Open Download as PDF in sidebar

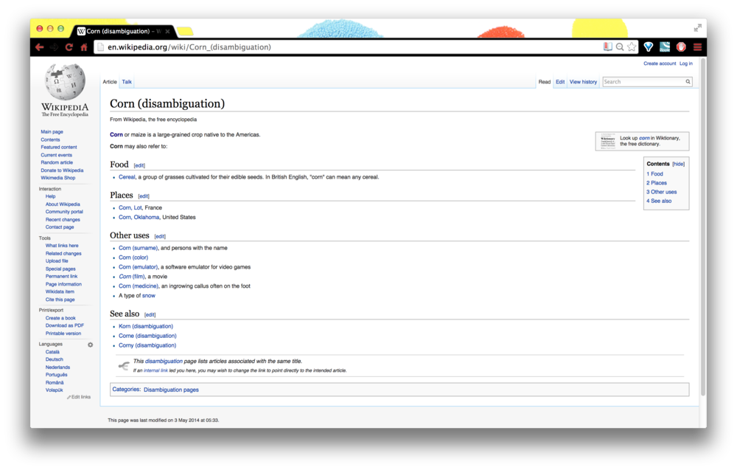click(65, 325)
